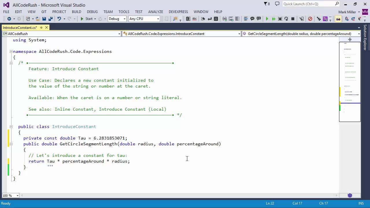Navigate backward using the back arrow icon

[9, 19]
